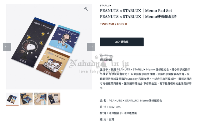
Task: Advance to next product image arrow
Action: tap(91, 47)
